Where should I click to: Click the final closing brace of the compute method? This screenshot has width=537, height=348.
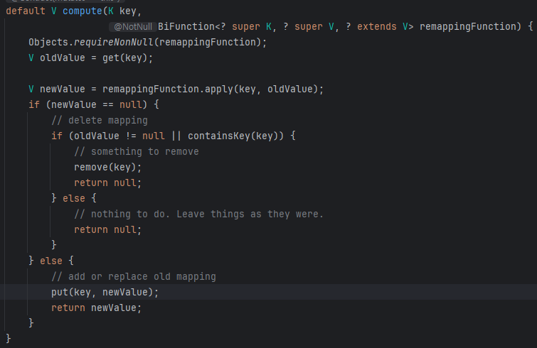point(9,339)
